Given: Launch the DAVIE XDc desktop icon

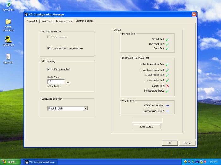Looking at the screenshot, I should (8, 39).
